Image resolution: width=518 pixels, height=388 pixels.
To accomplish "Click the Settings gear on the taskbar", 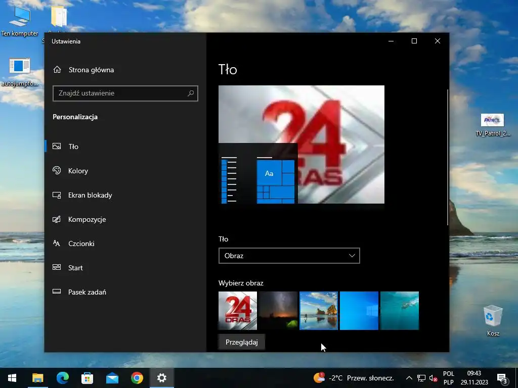I will (162, 378).
